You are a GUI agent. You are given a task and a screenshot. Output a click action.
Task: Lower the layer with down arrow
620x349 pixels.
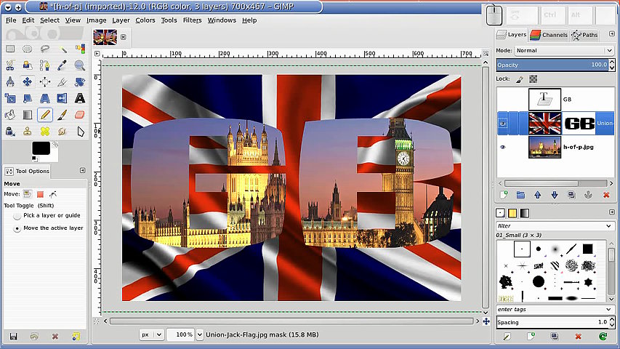pyautogui.click(x=555, y=195)
